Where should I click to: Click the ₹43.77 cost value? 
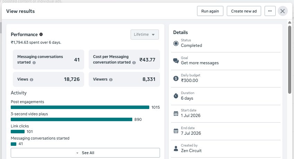click(x=147, y=60)
